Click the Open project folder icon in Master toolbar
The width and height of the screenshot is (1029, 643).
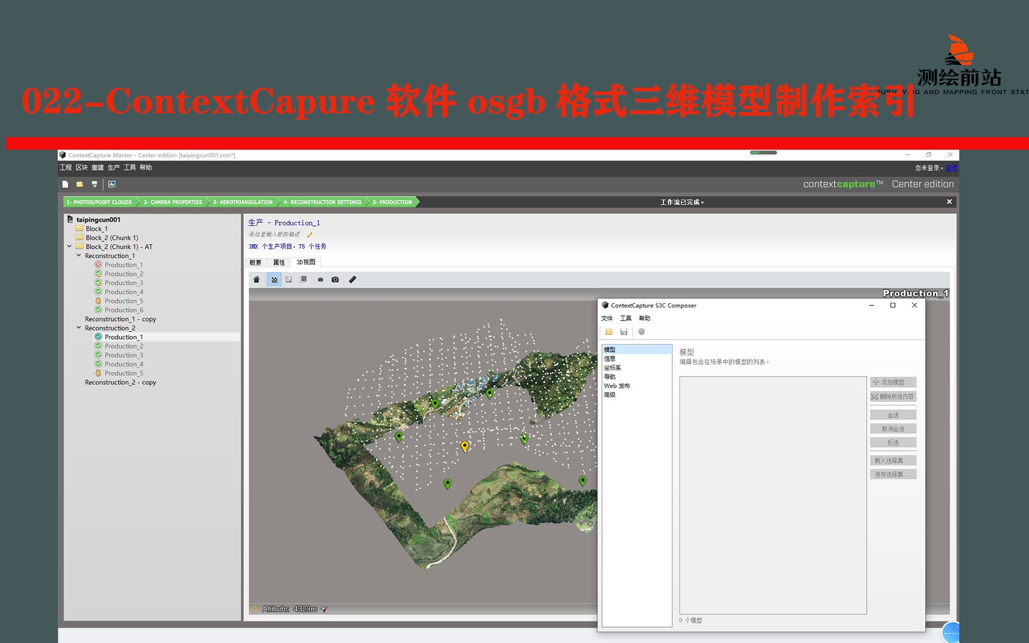(79, 185)
